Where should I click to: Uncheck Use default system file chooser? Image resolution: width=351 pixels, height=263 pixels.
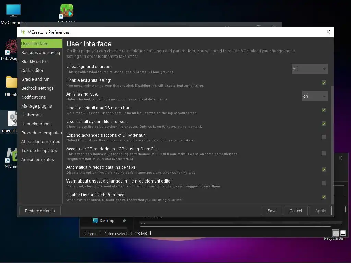[x=324, y=123]
